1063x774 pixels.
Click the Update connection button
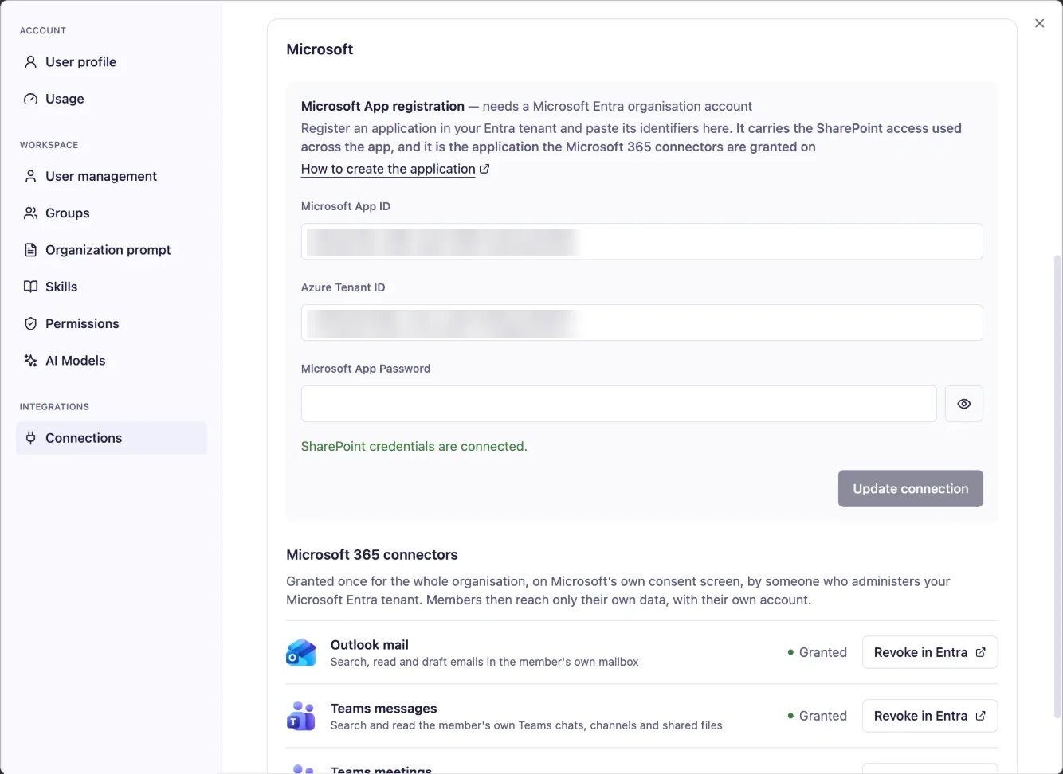pyautogui.click(x=910, y=488)
